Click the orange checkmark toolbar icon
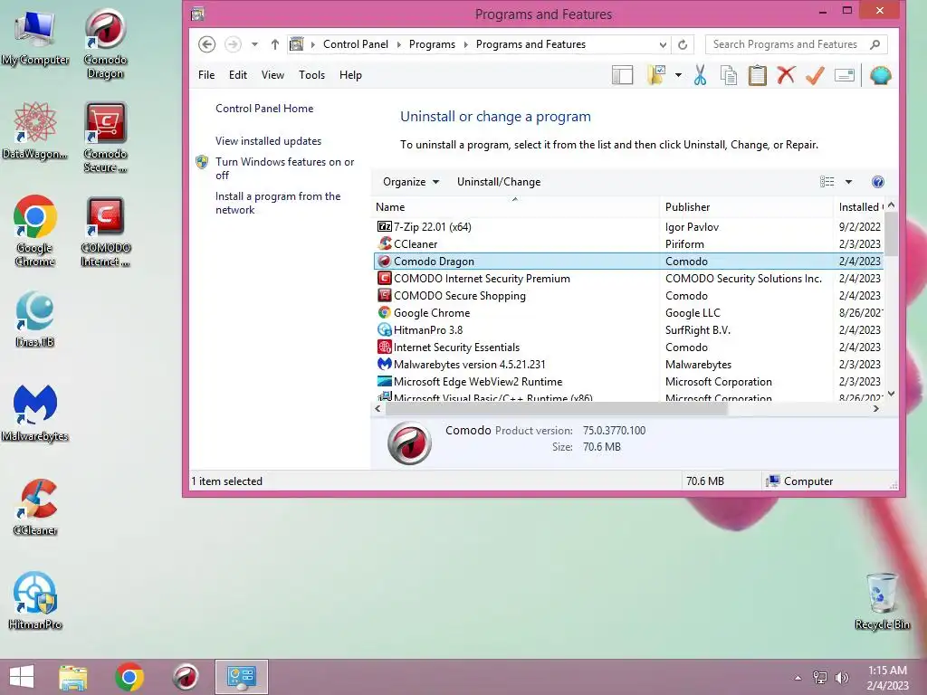The height and width of the screenshot is (695, 927). pyautogui.click(x=815, y=75)
